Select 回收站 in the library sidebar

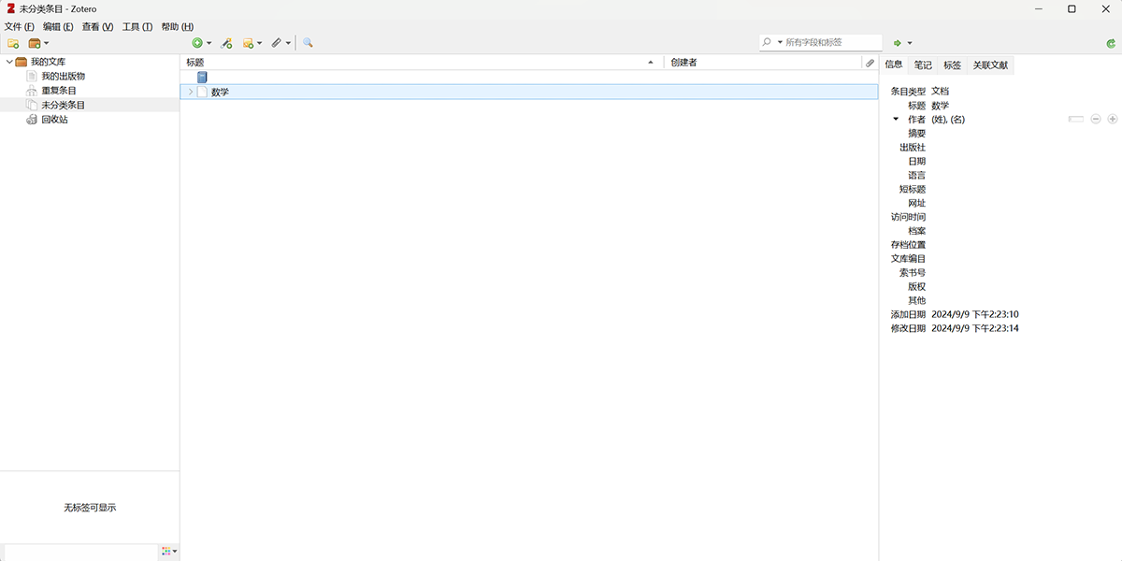point(53,119)
